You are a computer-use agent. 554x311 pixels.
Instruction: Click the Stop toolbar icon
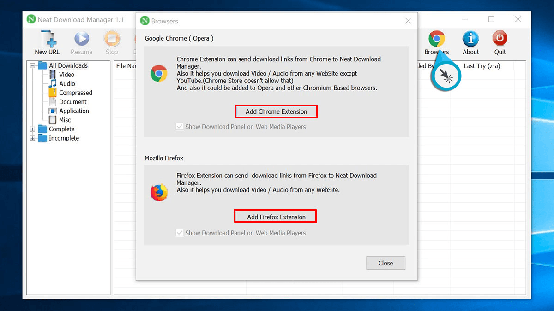[112, 39]
